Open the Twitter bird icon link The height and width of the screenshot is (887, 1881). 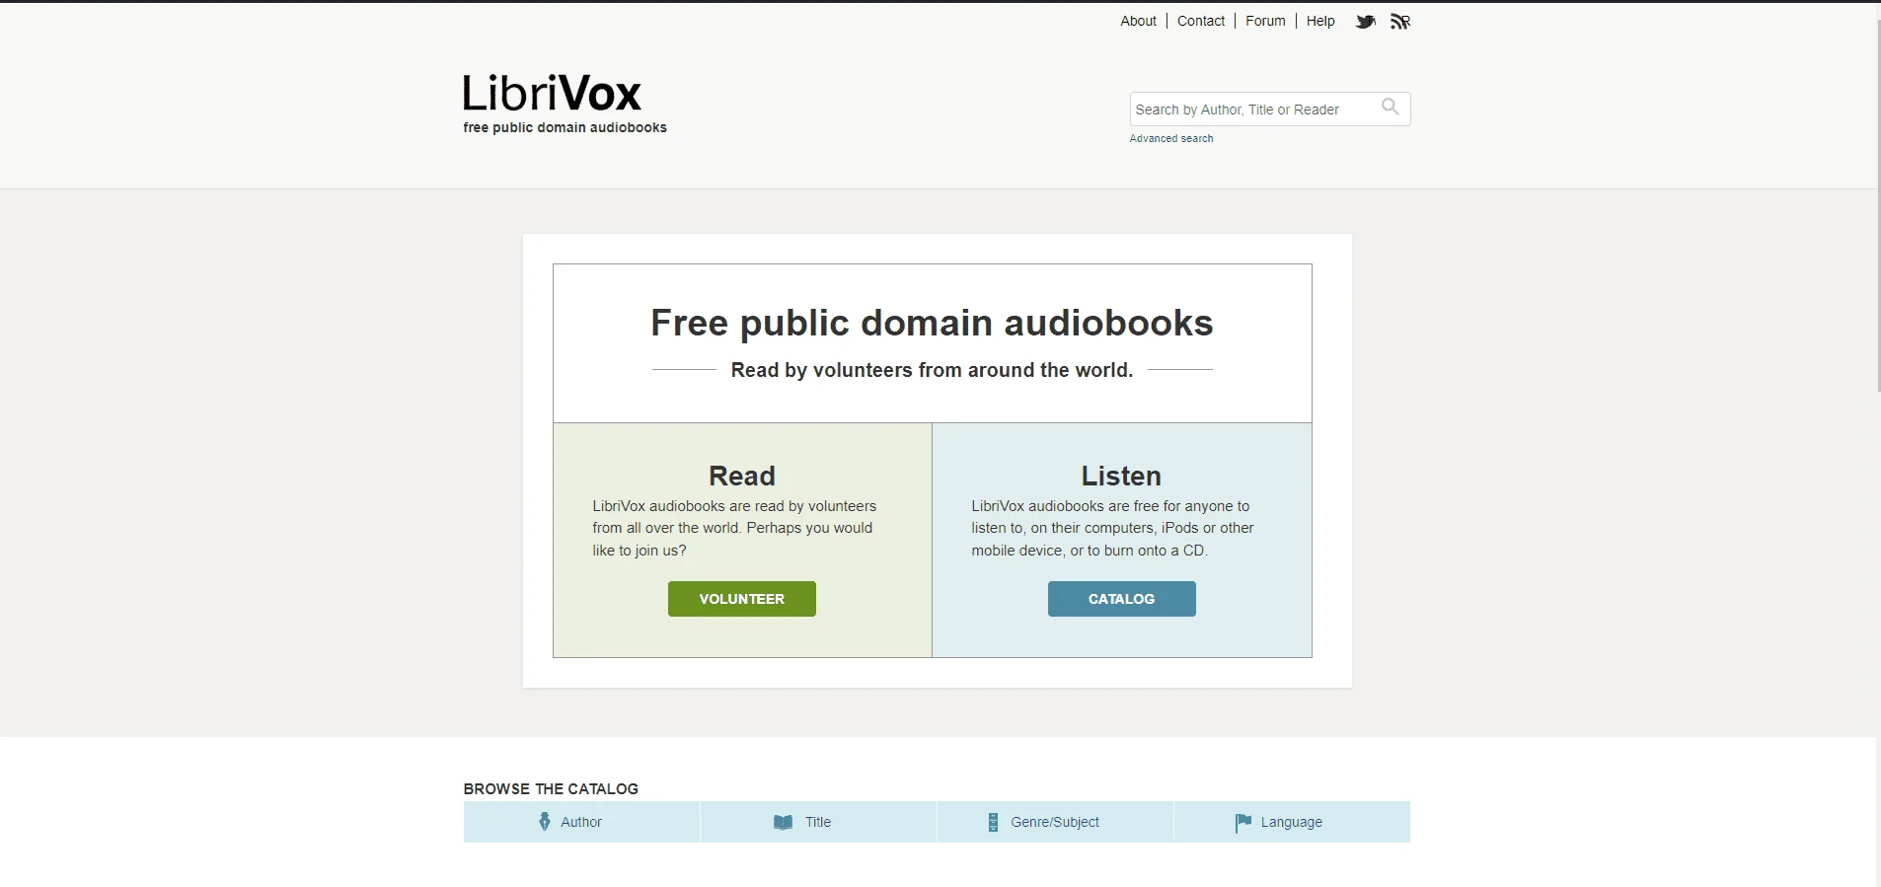click(x=1365, y=21)
